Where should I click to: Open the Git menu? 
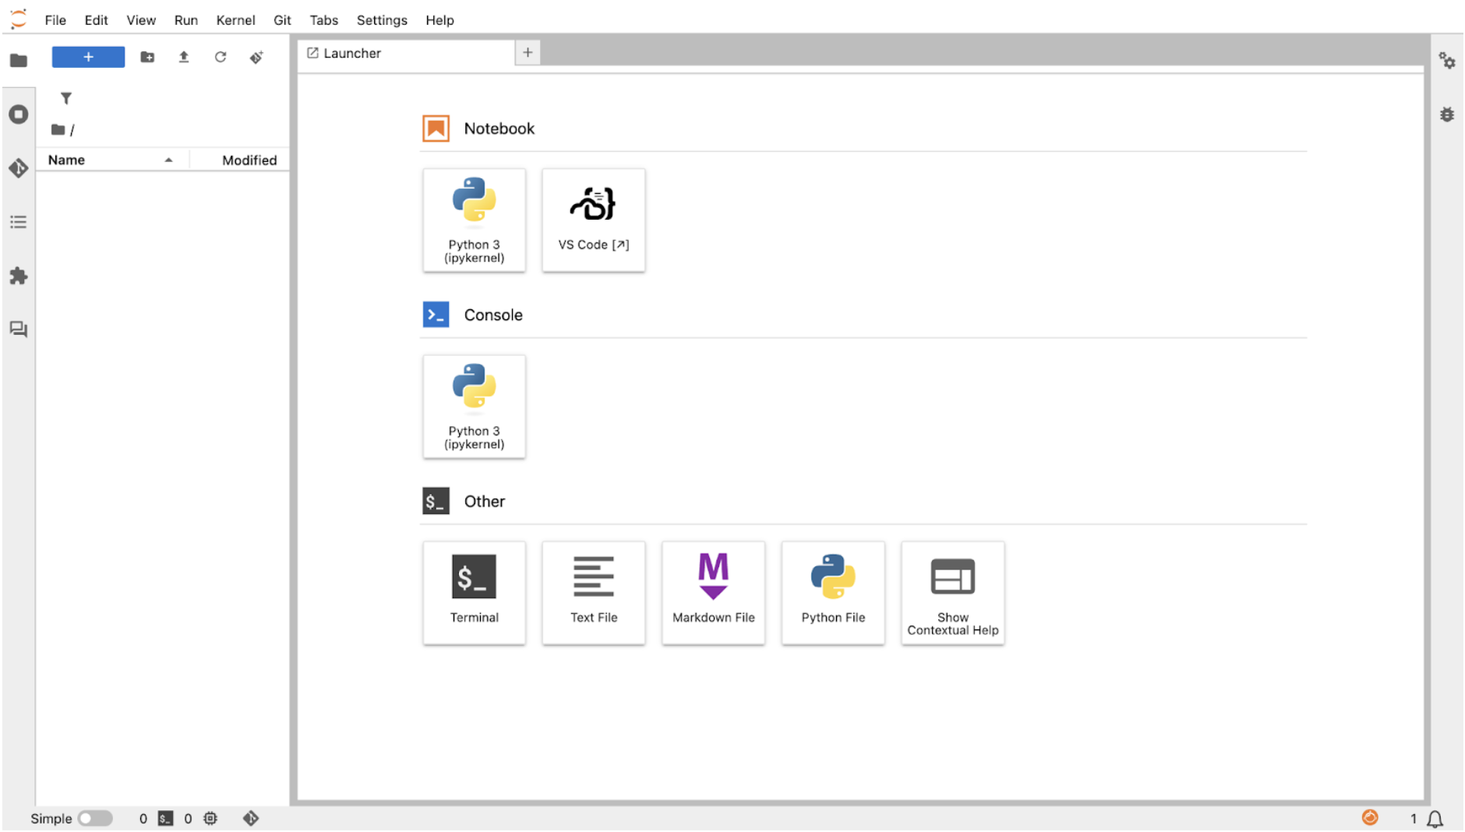(x=282, y=20)
